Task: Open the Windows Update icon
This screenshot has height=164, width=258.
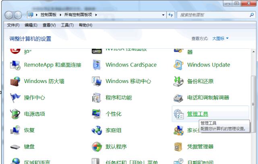Action: (x=178, y=65)
